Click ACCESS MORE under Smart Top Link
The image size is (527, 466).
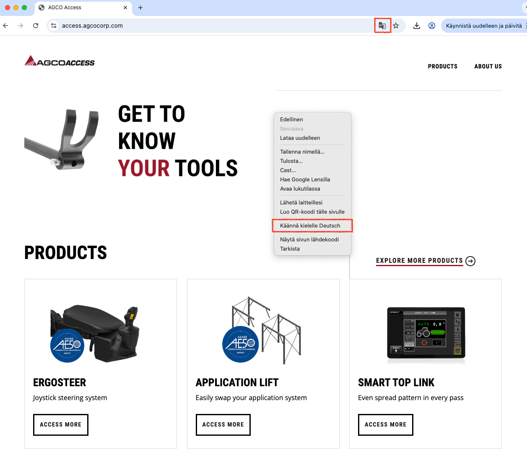386,425
